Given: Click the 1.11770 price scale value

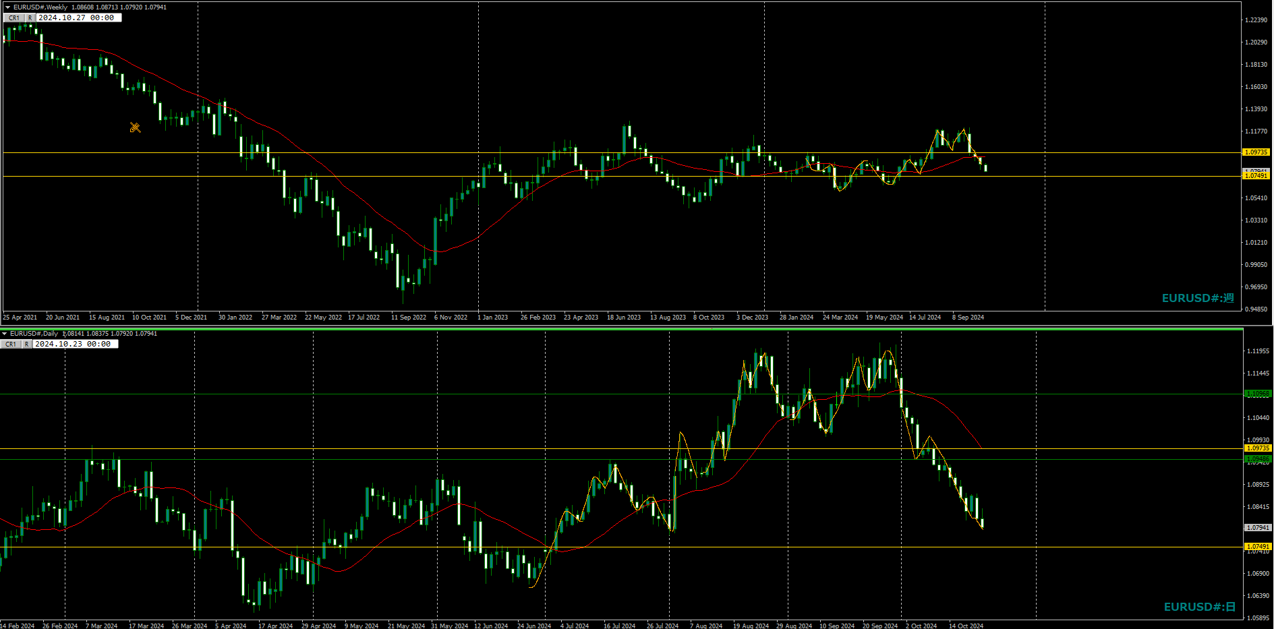Looking at the screenshot, I should click(1256, 131).
